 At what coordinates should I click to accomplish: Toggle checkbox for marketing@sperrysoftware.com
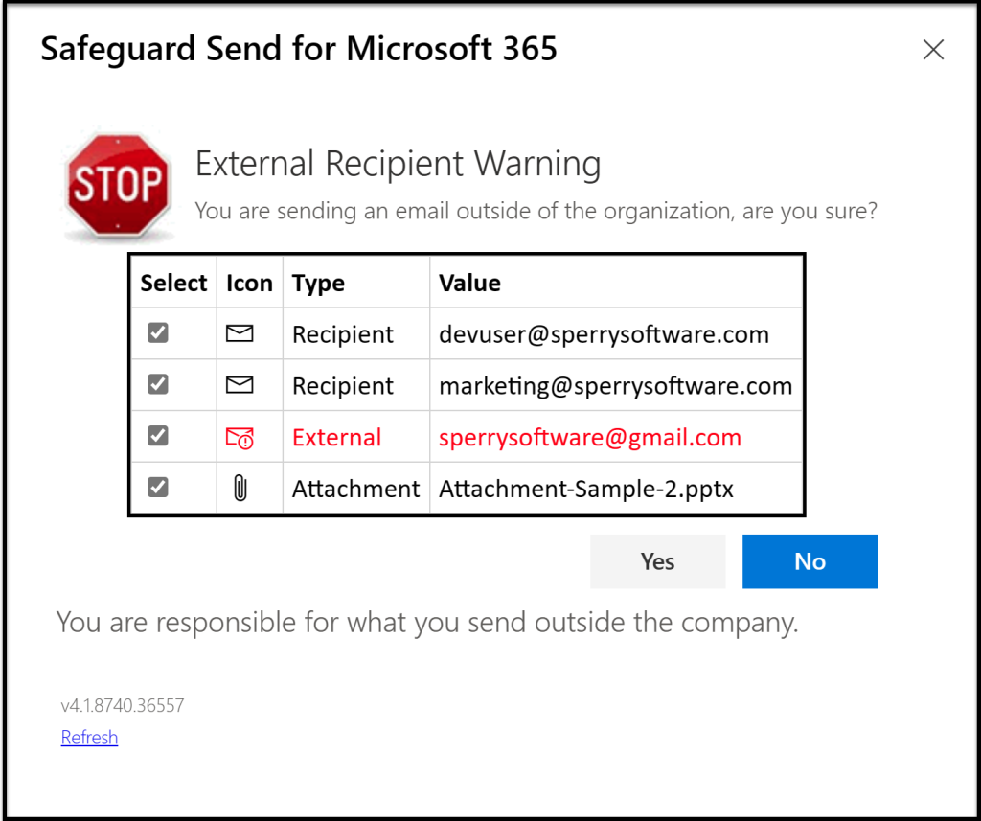point(158,385)
